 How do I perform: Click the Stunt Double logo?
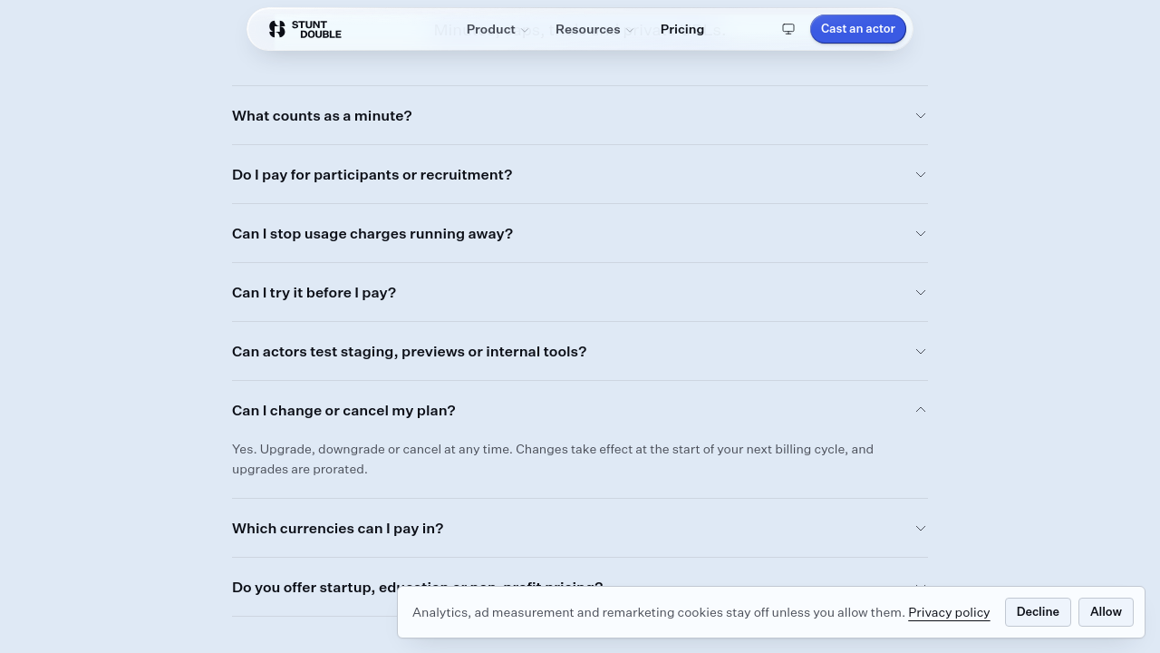tap(305, 29)
